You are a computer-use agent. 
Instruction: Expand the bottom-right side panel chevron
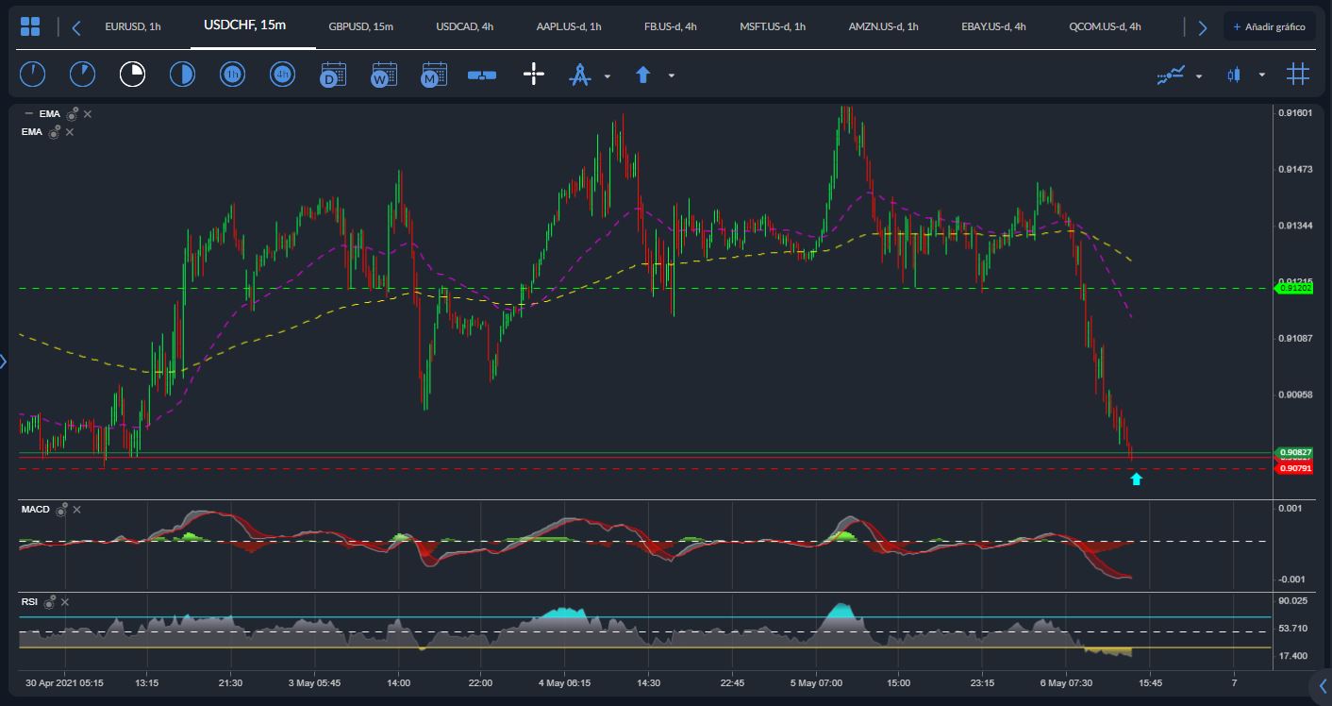pyautogui.click(x=1323, y=685)
